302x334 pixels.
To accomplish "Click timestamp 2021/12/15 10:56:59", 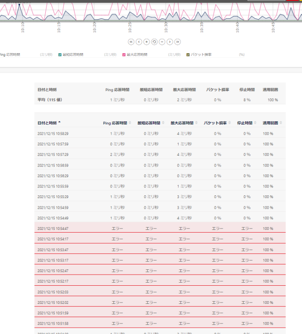I will [x=53, y=165].
